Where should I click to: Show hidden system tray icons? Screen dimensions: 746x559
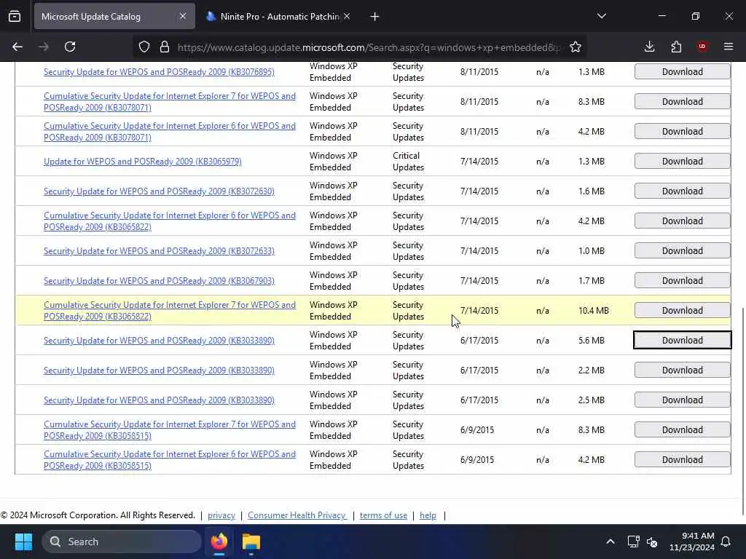click(610, 542)
